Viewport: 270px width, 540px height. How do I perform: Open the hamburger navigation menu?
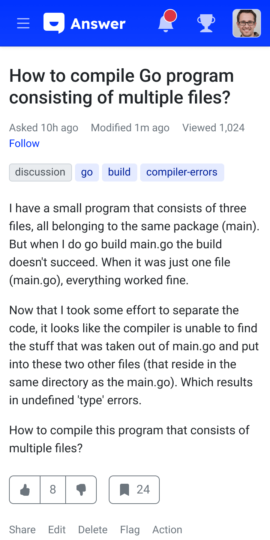[23, 24]
